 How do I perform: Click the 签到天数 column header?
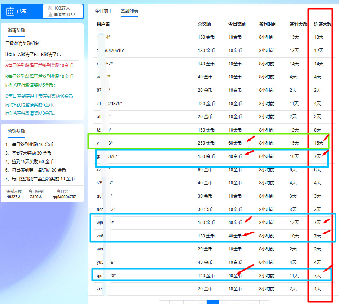tap(298, 24)
